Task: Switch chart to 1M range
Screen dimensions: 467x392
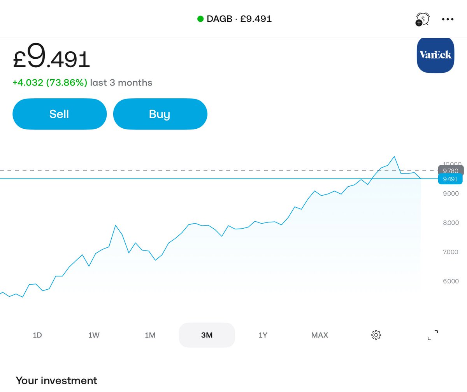Action: click(x=150, y=335)
